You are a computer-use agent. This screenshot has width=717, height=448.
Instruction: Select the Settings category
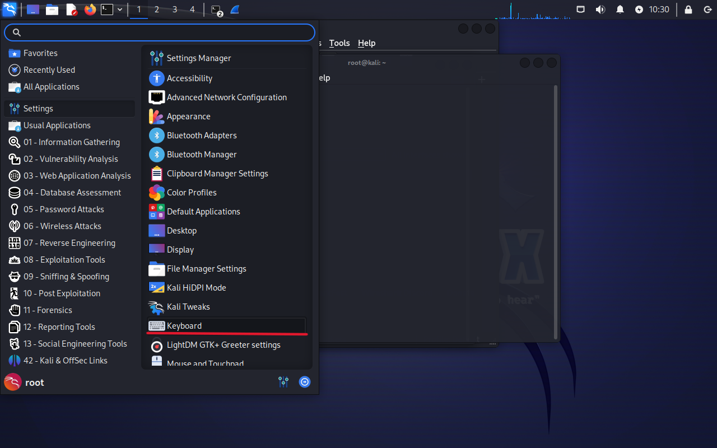[x=69, y=109]
